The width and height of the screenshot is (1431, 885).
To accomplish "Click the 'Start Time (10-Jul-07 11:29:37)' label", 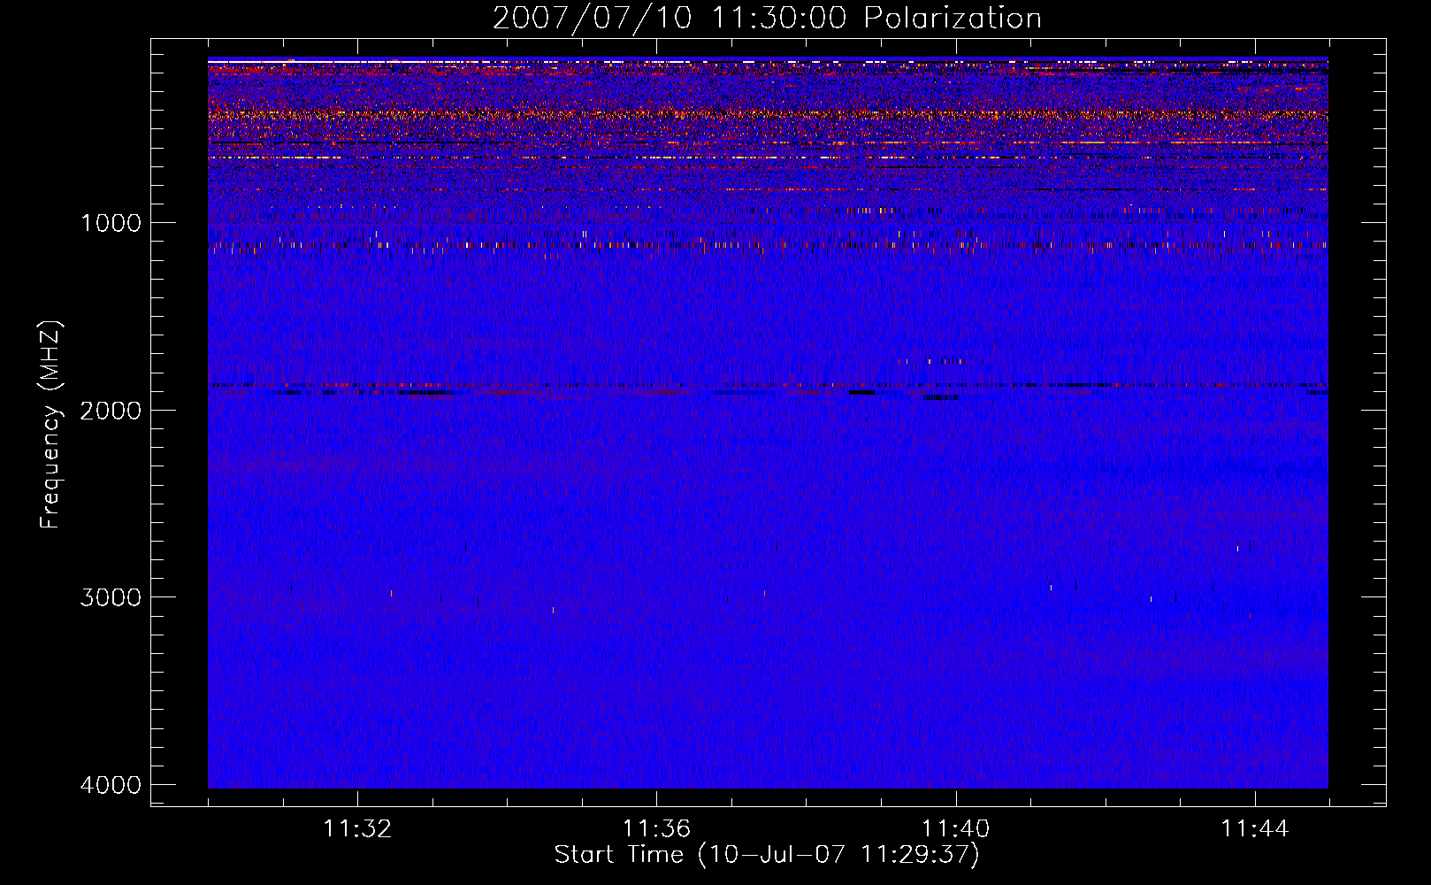I will pyautogui.click(x=767, y=855).
